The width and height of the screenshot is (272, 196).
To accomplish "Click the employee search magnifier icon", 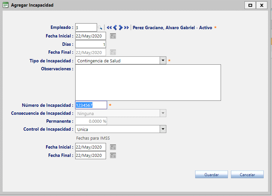I will (x=100, y=28).
